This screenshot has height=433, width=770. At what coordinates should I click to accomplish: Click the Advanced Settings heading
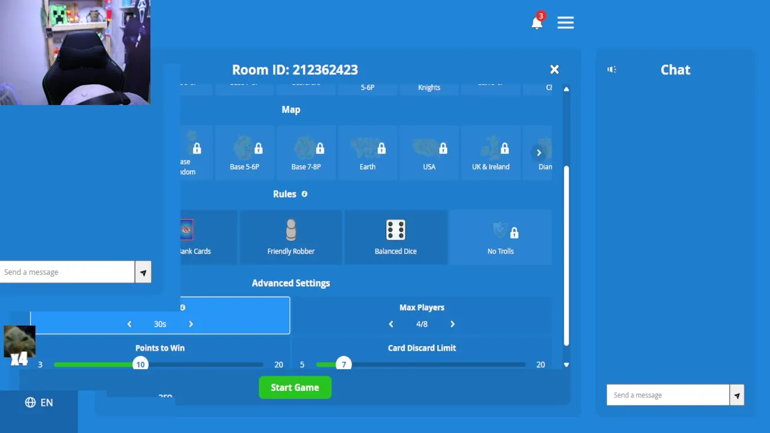point(291,283)
